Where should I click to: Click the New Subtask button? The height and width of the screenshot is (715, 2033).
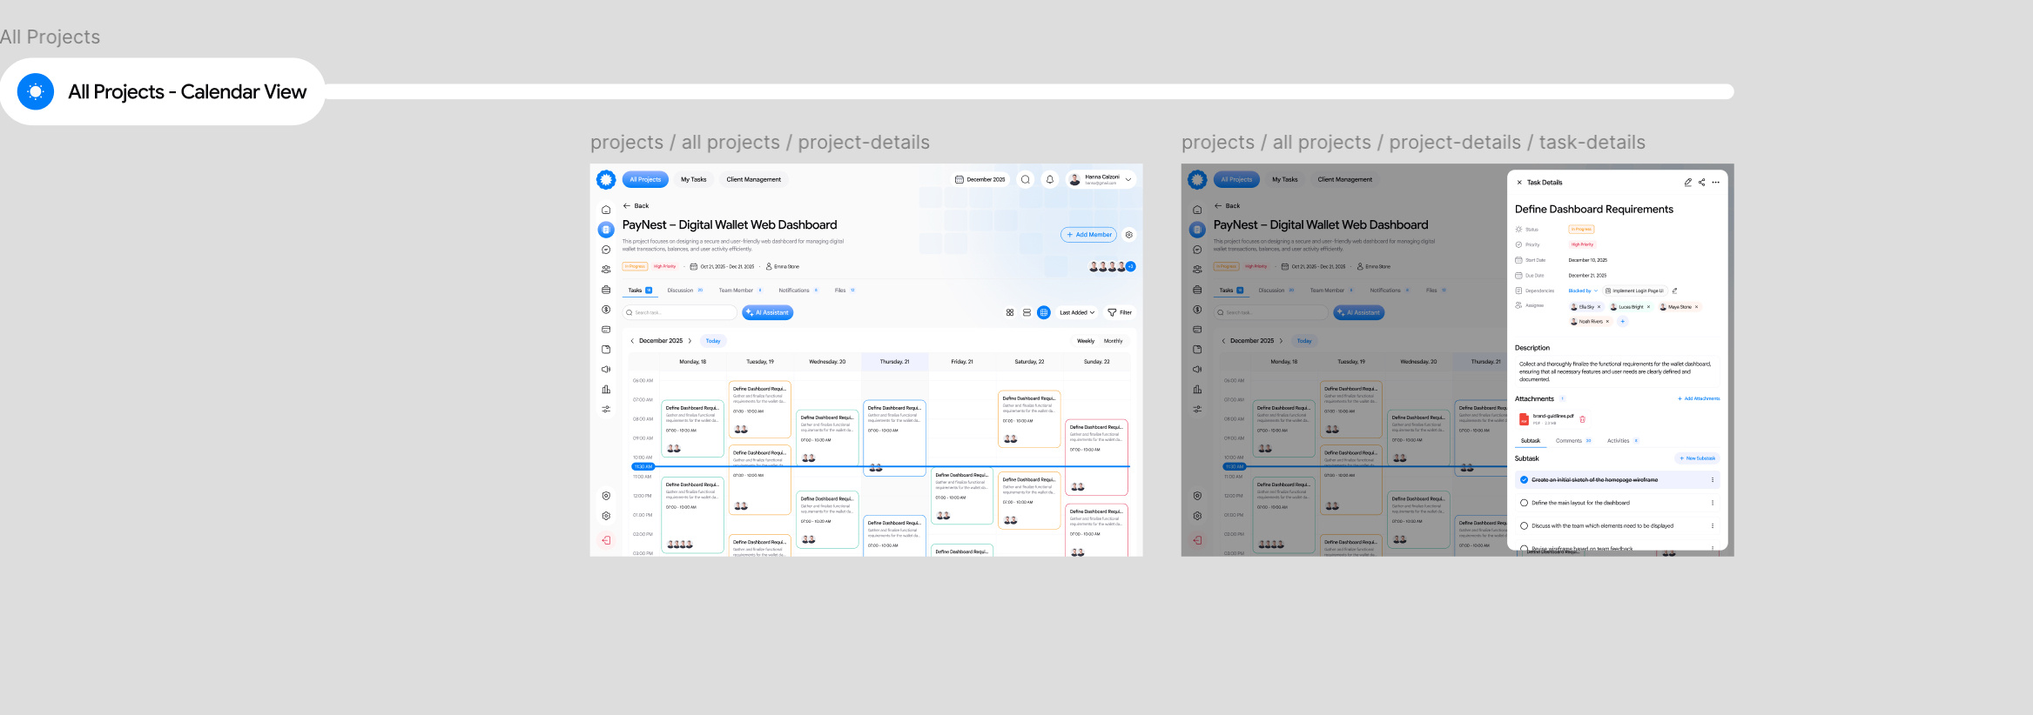1698,458
